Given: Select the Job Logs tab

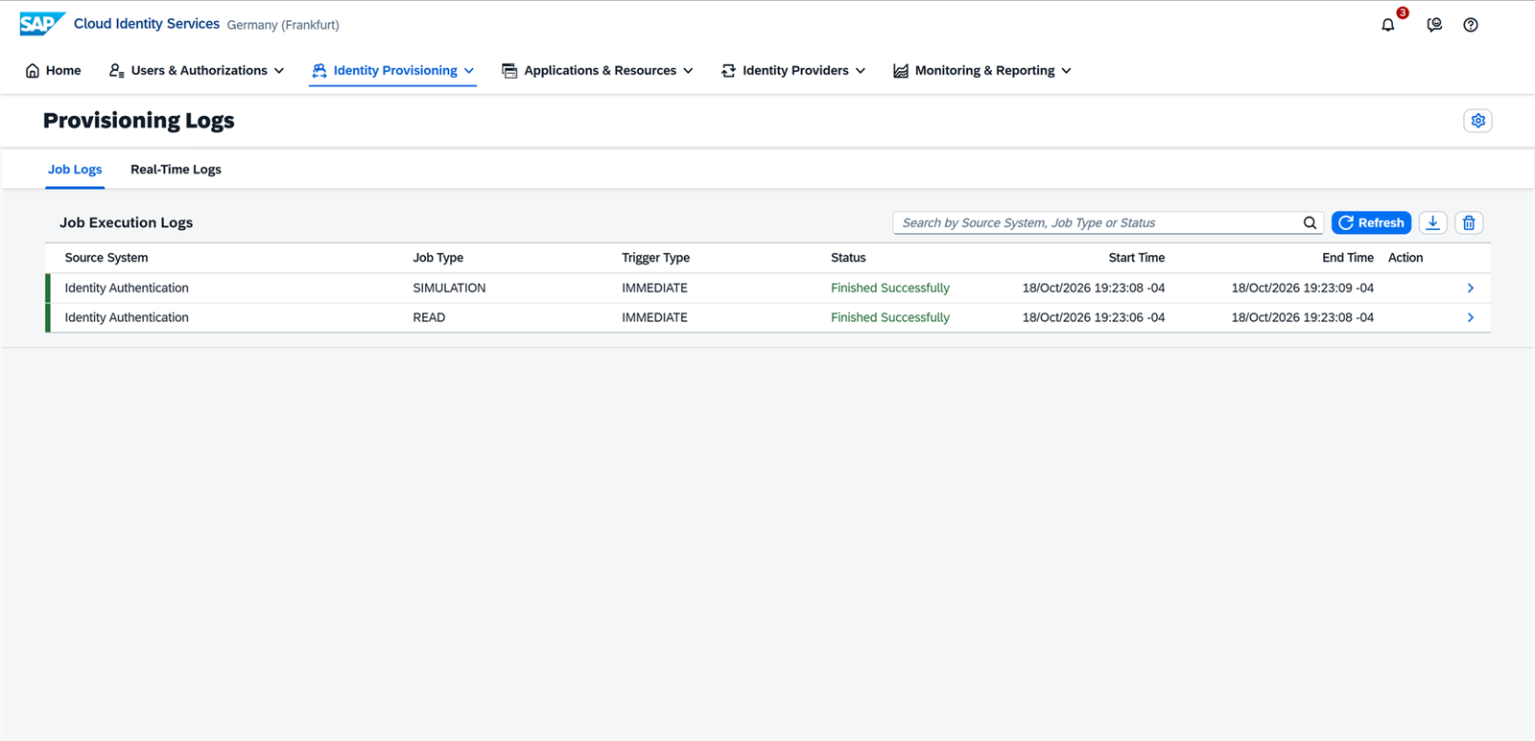Looking at the screenshot, I should point(75,169).
